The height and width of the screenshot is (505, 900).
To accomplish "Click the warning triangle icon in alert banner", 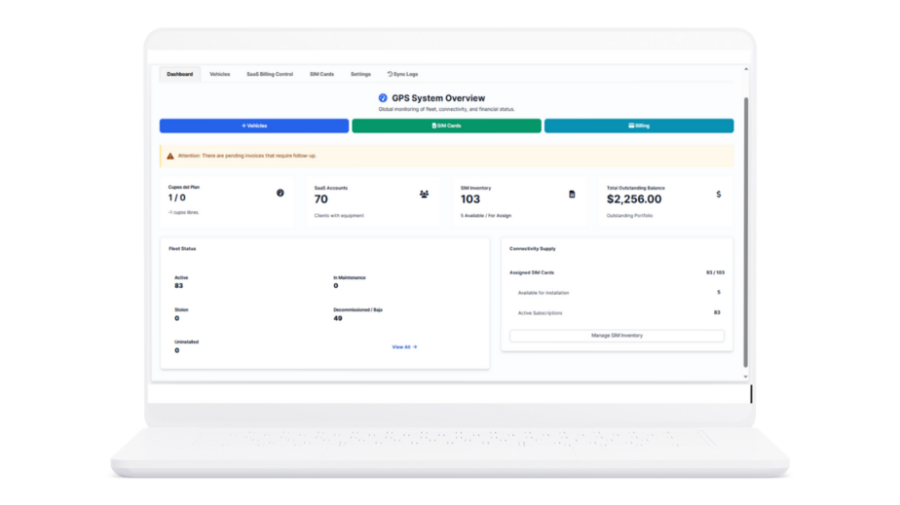I will [x=169, y=156].
